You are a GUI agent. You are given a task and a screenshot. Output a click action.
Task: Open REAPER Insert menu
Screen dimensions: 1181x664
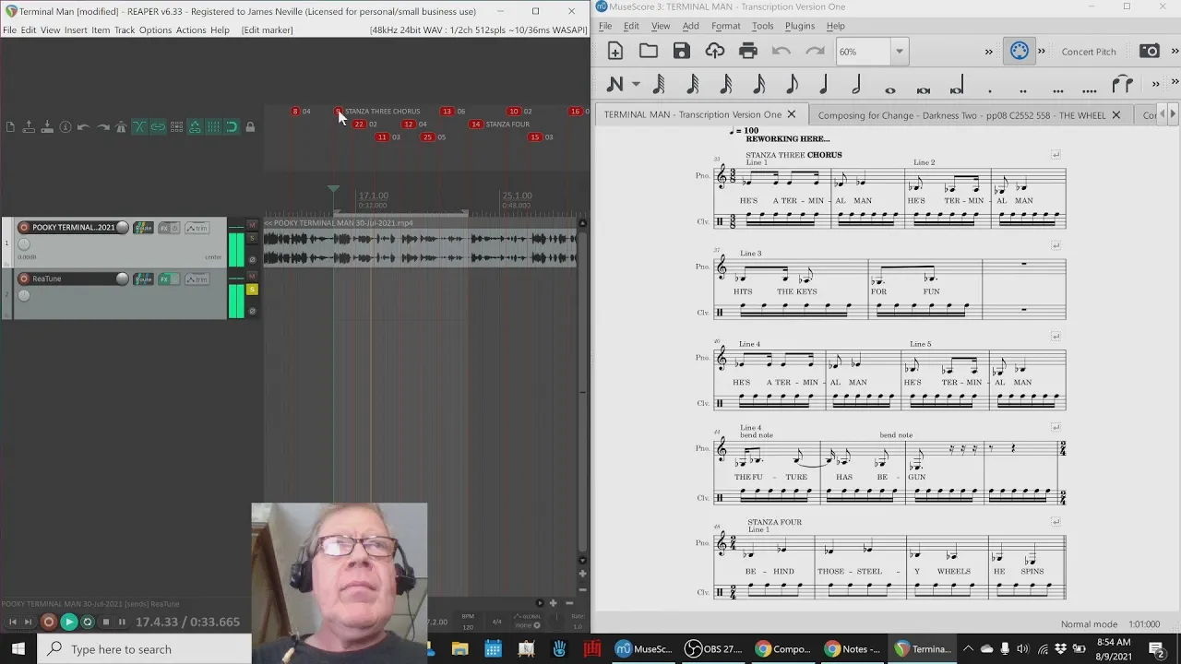point(76,30)
